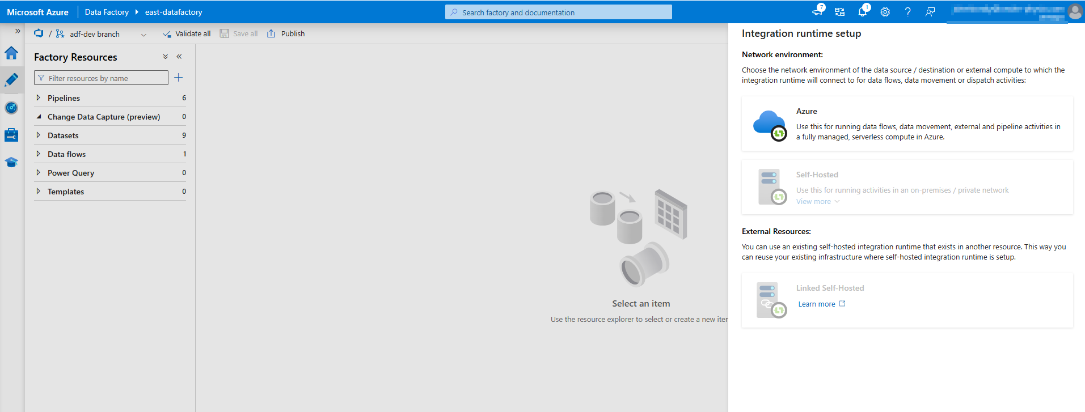This screenshot has width=1085, height=412.
Task: Open the help question mark icon
Action: [908, 12]
